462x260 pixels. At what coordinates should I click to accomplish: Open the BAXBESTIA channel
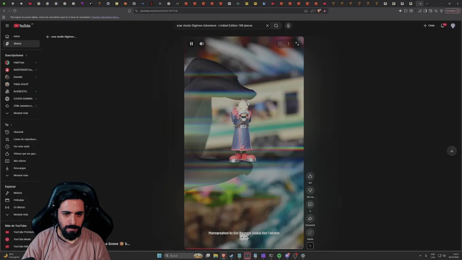click(x=21, y=91)
